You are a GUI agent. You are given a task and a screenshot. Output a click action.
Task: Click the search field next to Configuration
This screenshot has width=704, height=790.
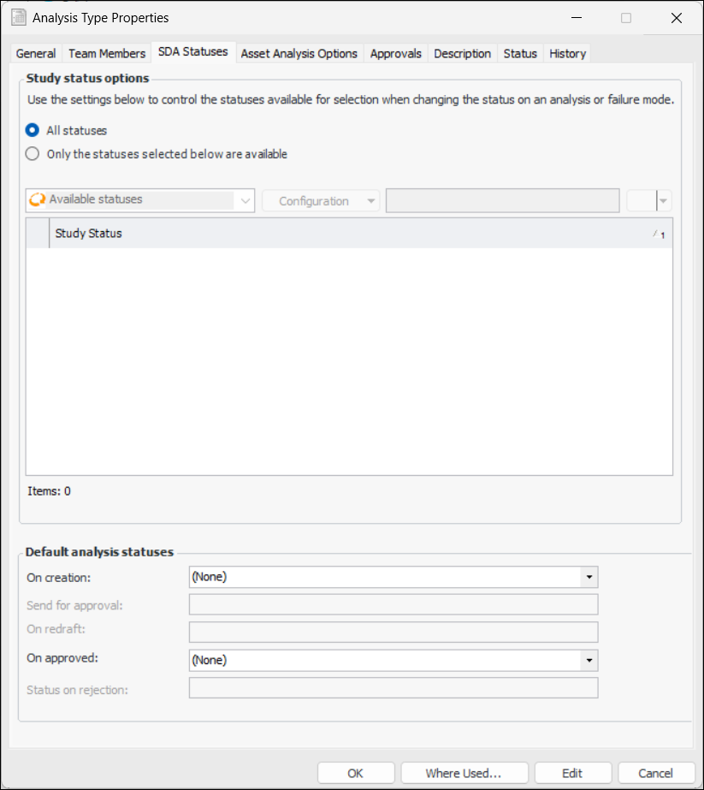point(503,200)
